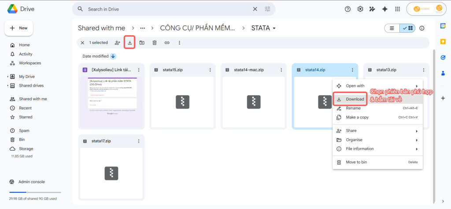Open Shared with me in the sidebar
Viewport: 451px width, 209px height.
33,99
